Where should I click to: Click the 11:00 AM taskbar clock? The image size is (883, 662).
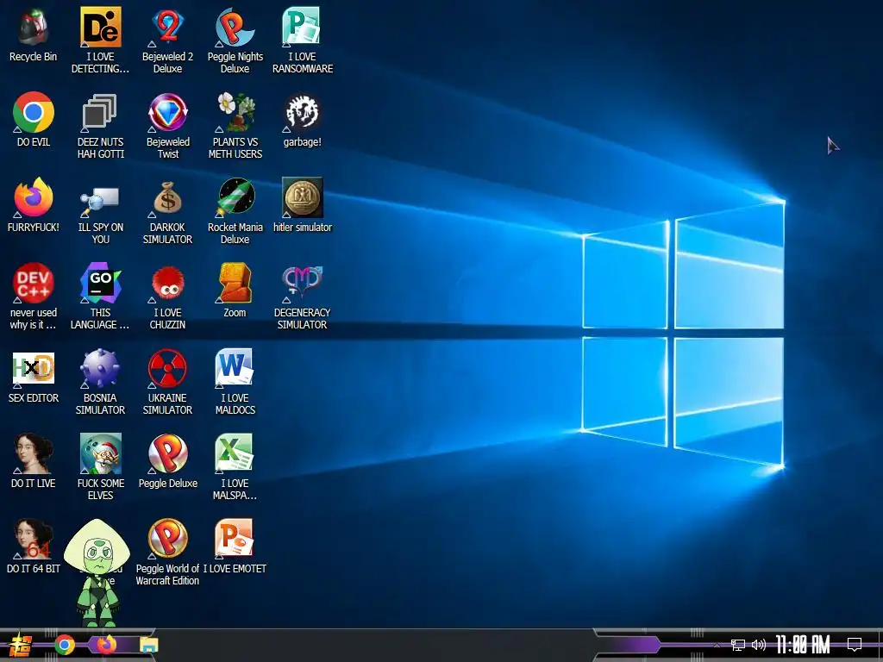pos(803,645)
